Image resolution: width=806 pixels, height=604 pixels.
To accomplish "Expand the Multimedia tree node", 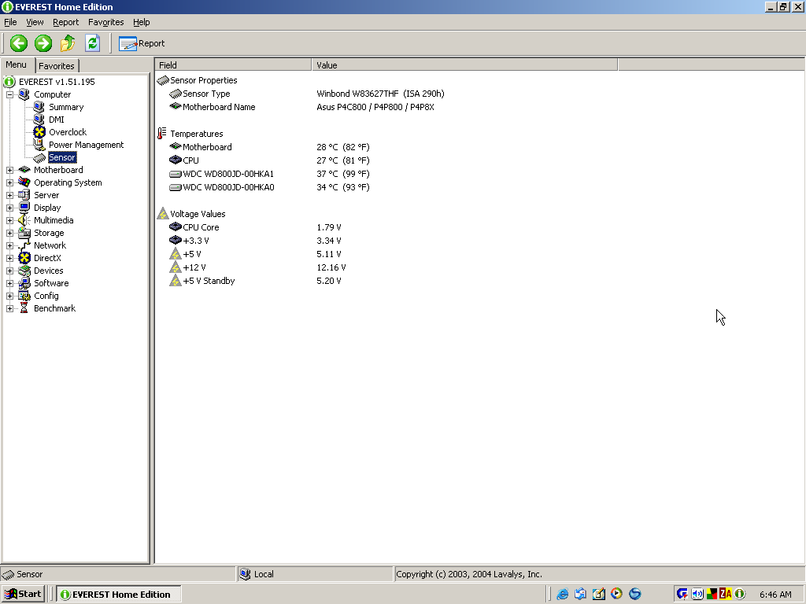I will tap(9, 220).
